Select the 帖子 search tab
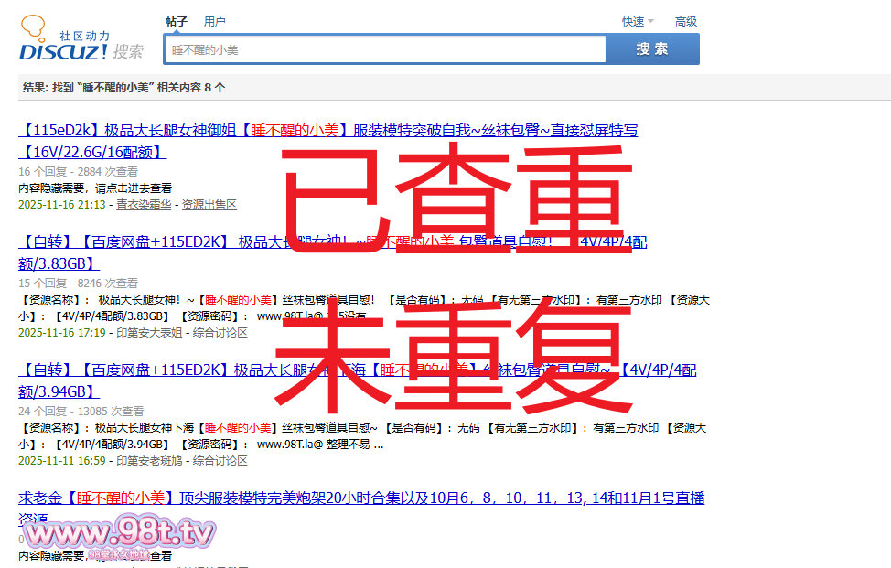The height and width of the screenshot is (568, 891). point(177,21)
